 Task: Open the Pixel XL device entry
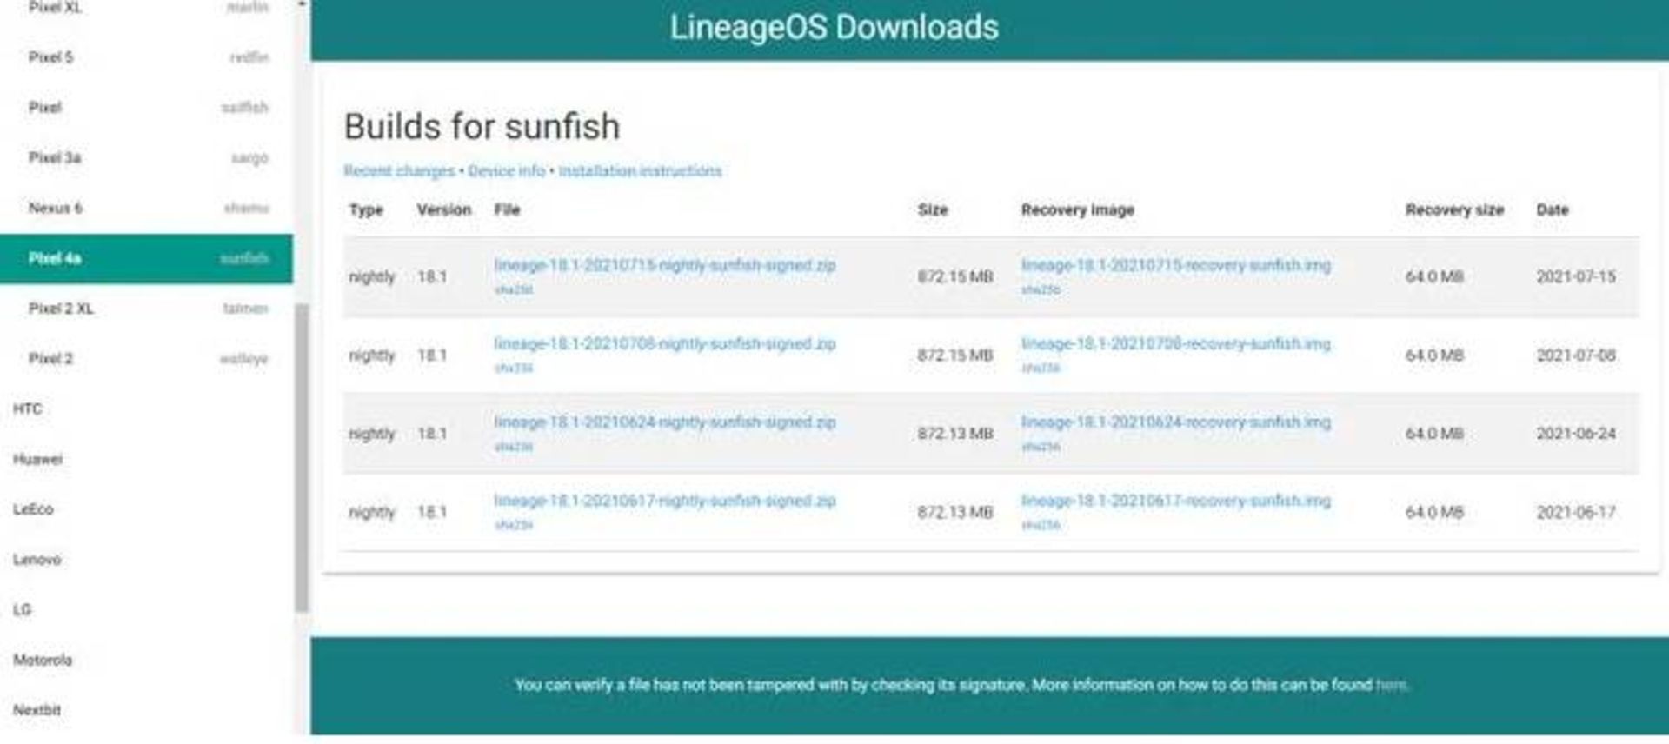pyautogui.click(x=146, y=8)
